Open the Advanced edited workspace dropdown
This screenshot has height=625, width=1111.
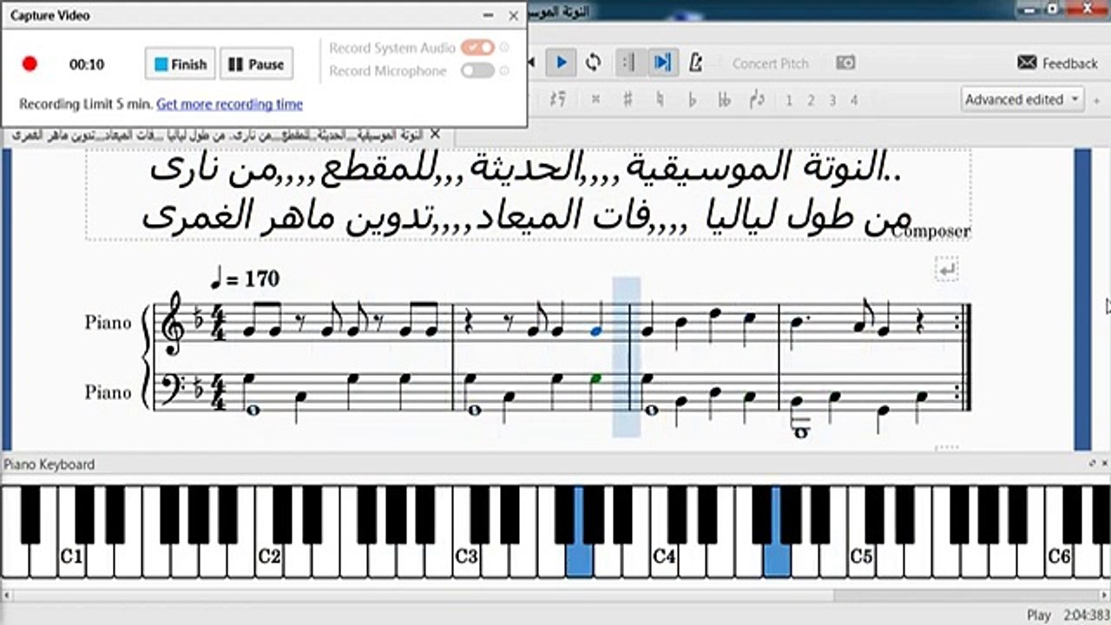(x=1022, y=100)
